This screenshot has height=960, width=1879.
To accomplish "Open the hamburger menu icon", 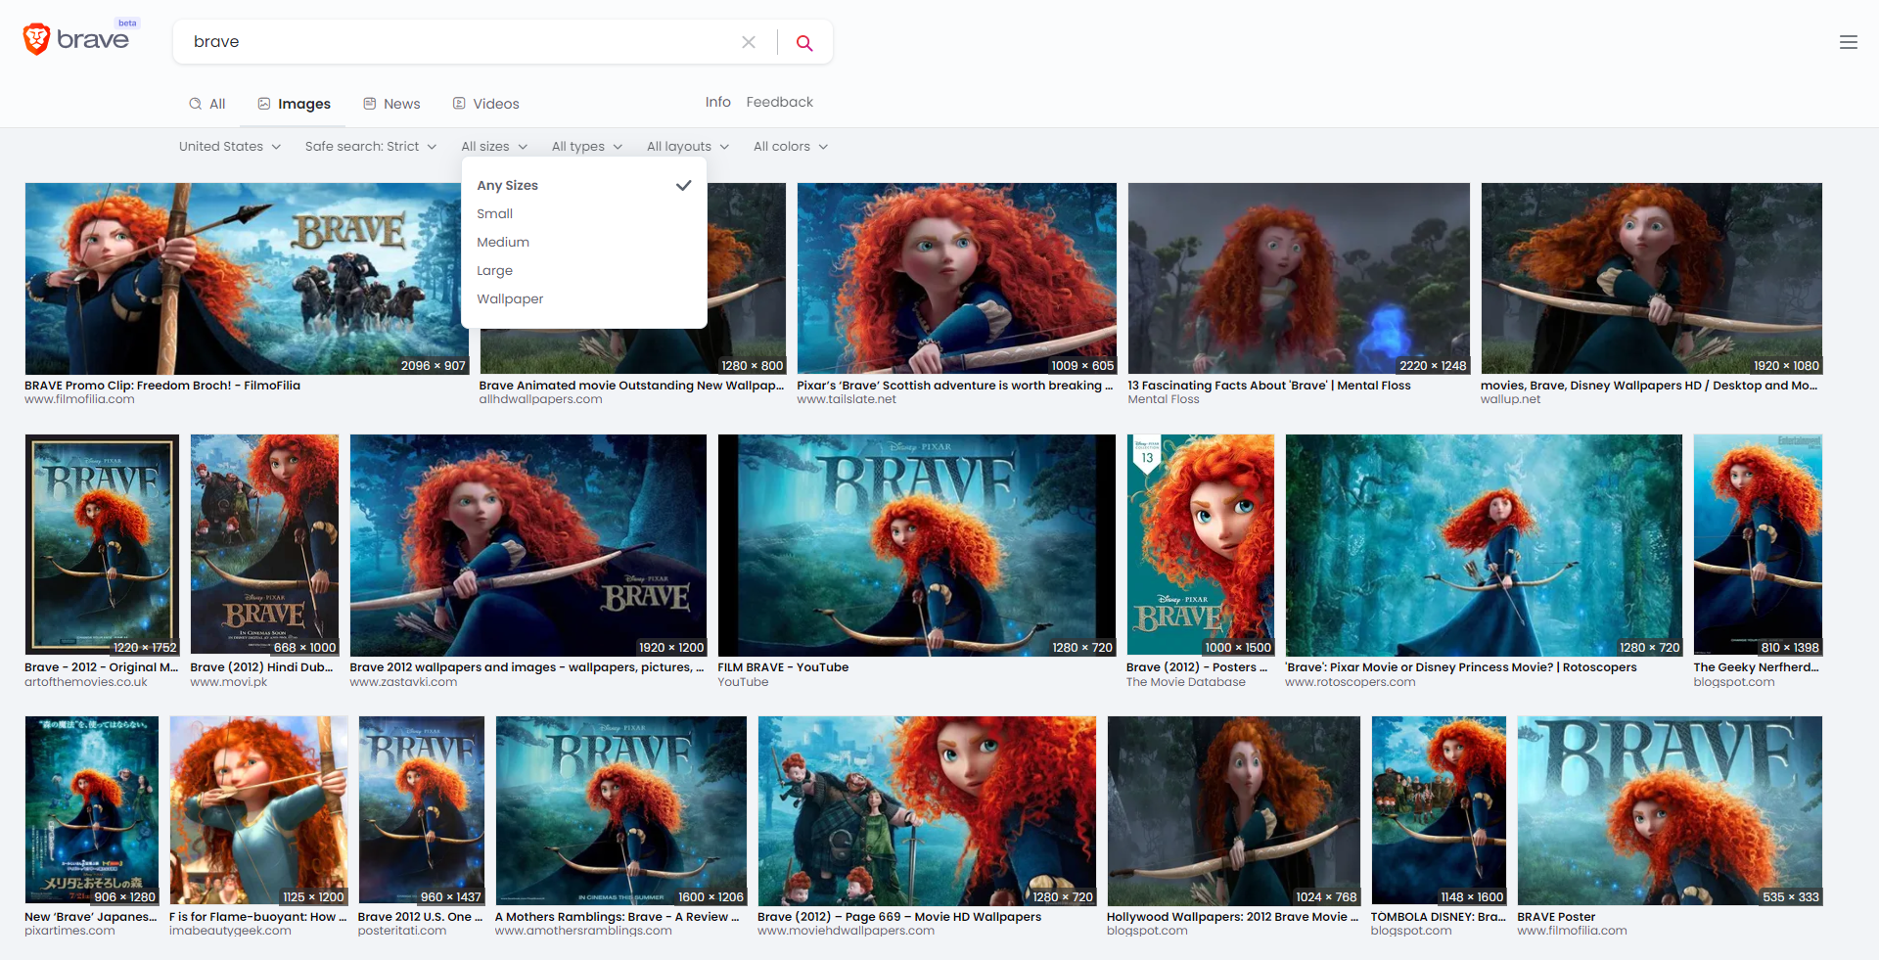I will pos(1848,42).
